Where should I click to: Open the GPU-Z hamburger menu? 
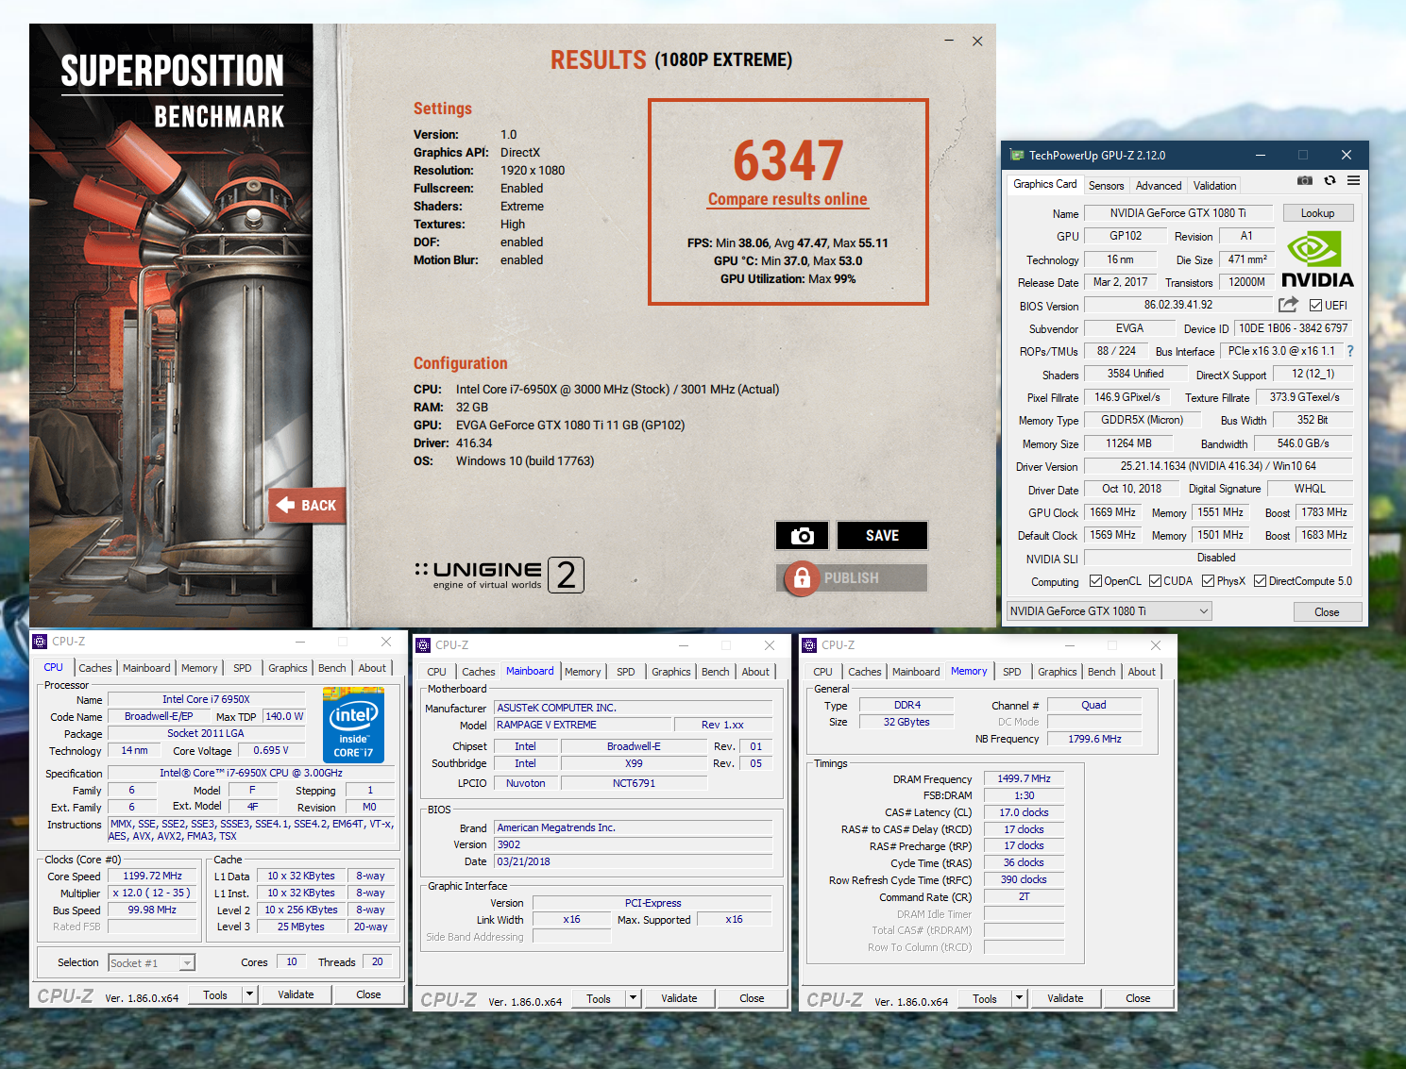point(1353,180)
